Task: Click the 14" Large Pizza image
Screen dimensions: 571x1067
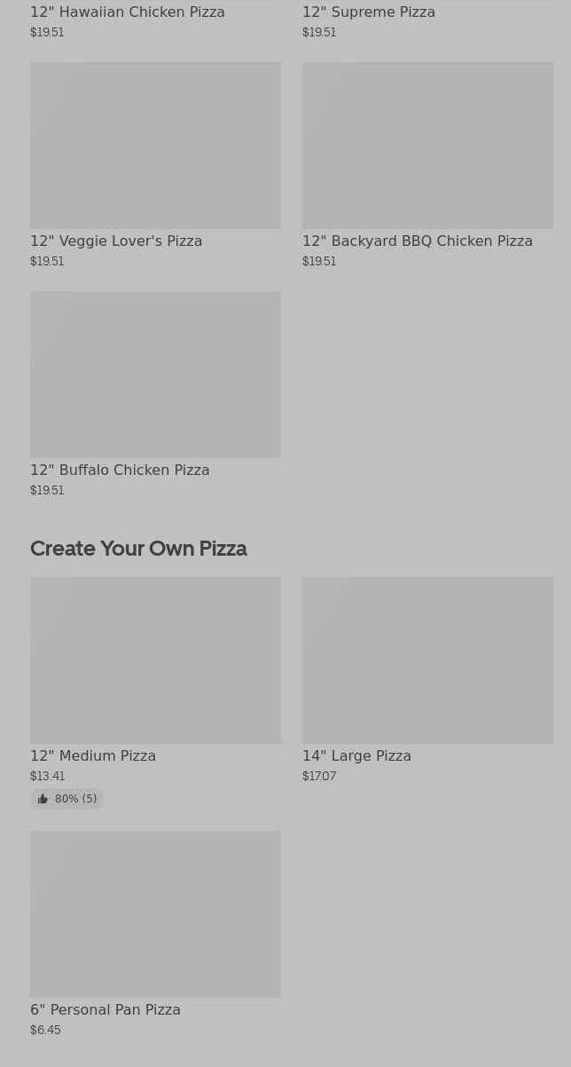Action: point(427,660)
